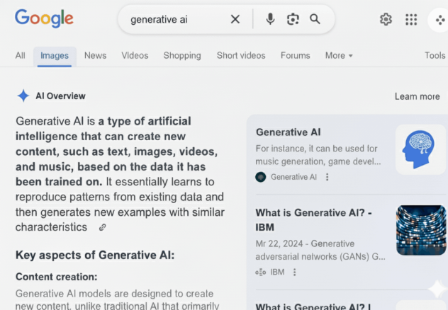
Task: Open three-dot menu next to IBM source
Action: pos(295,272)
